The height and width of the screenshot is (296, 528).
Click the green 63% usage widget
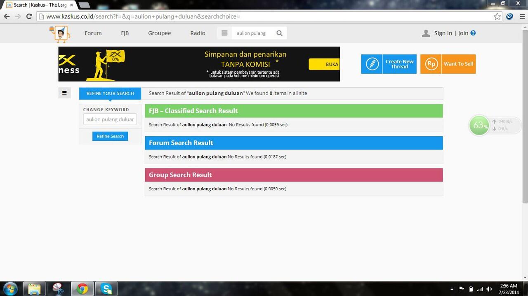pos(478,125)
